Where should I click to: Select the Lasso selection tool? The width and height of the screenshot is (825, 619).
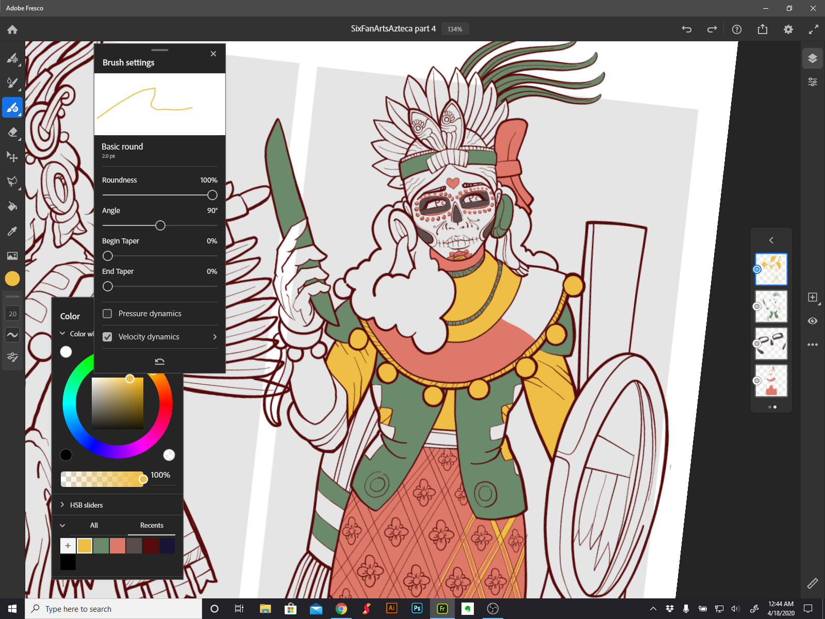[12, 182]
